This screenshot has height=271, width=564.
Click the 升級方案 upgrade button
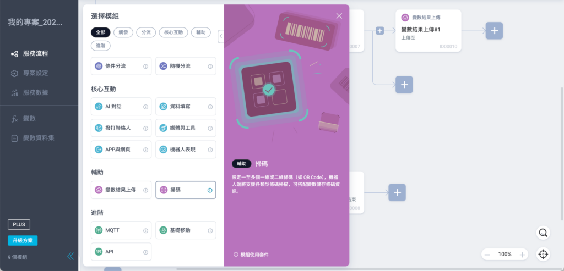[23, 241]
